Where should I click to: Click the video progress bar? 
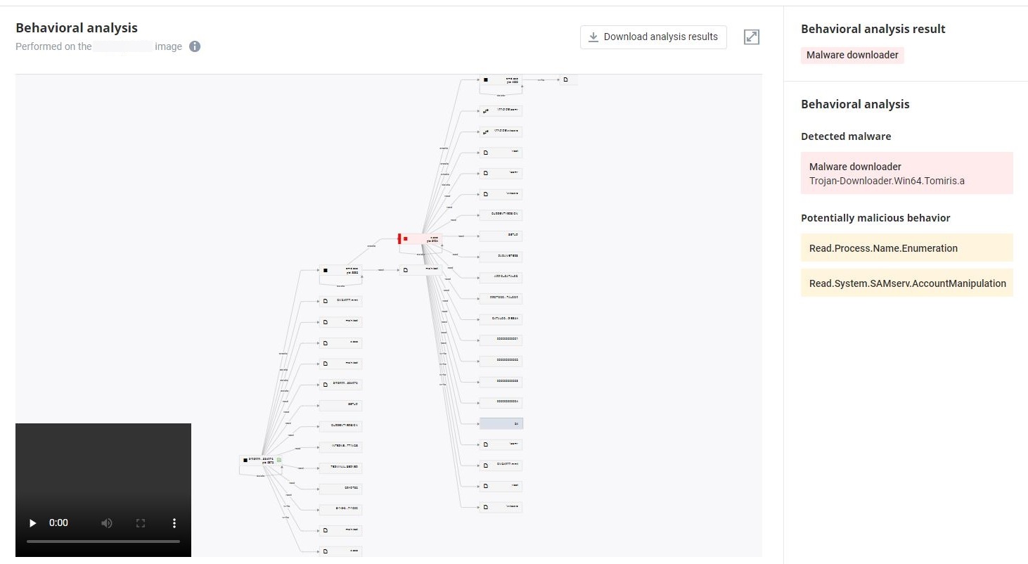point(103,541)
